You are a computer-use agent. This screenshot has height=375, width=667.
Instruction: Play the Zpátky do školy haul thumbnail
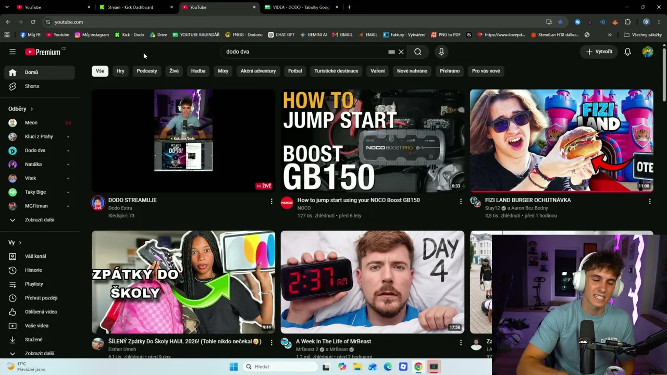pyautogui.click(x=183, y=282)
